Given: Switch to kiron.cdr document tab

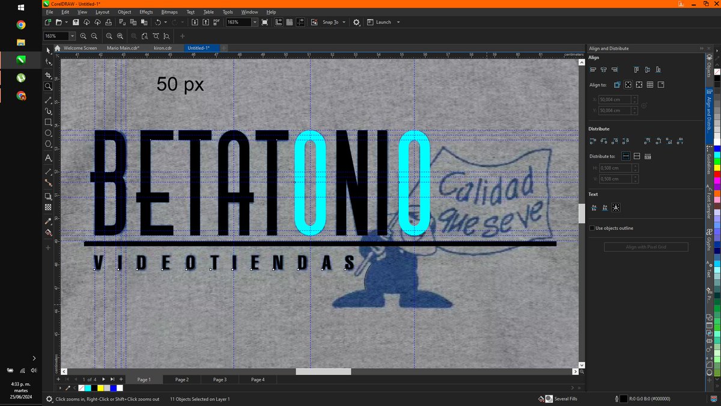Looking at the screenshot, I should (163, 48).
